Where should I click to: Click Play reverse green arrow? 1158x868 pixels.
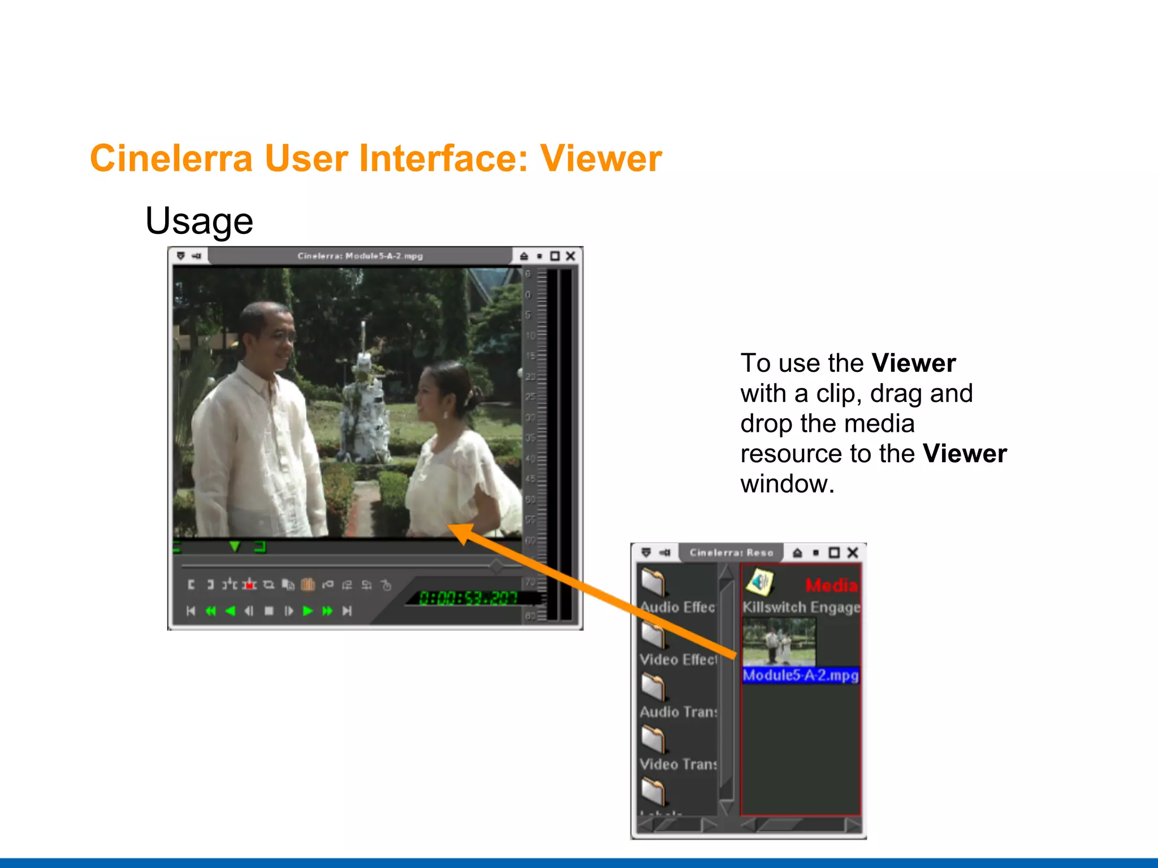[x=230, y=611]
